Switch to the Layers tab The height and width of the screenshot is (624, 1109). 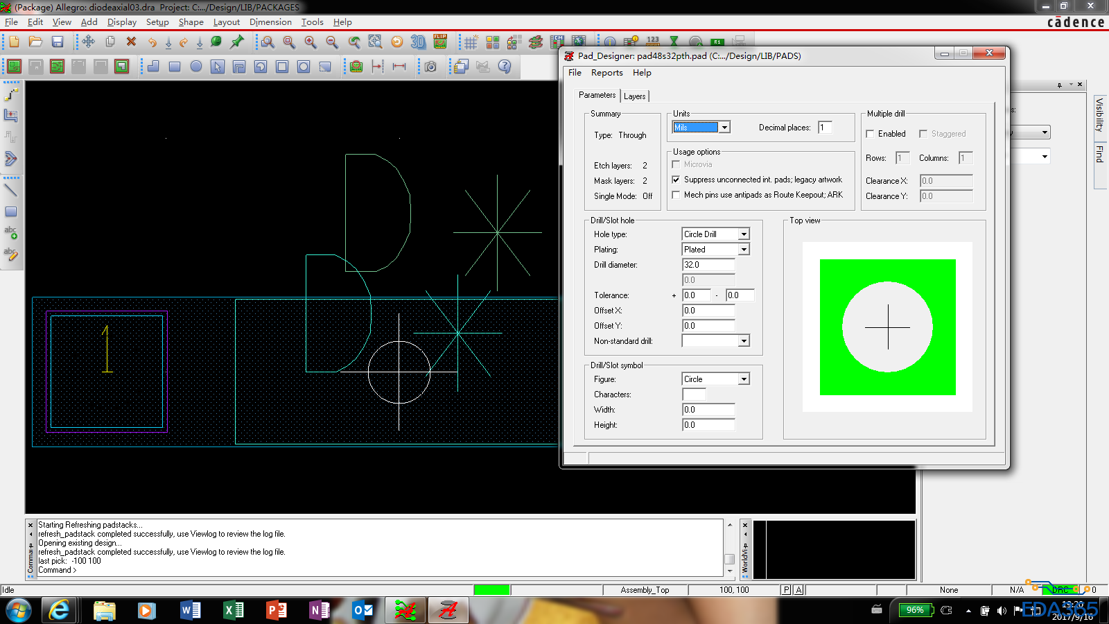[x=634, y=96]
